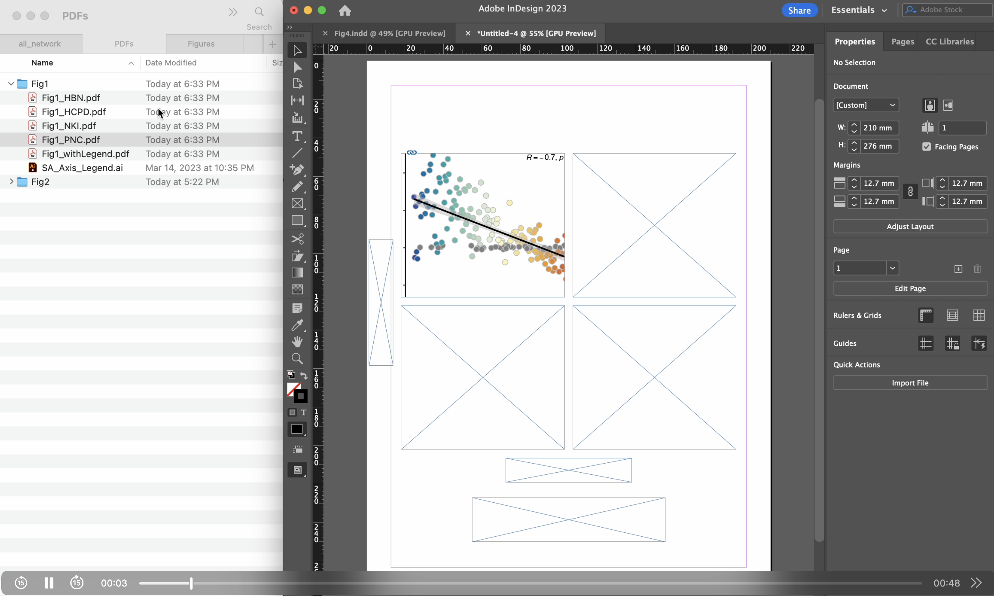Collapse the Fig1 folder

[x=11, y=84]
